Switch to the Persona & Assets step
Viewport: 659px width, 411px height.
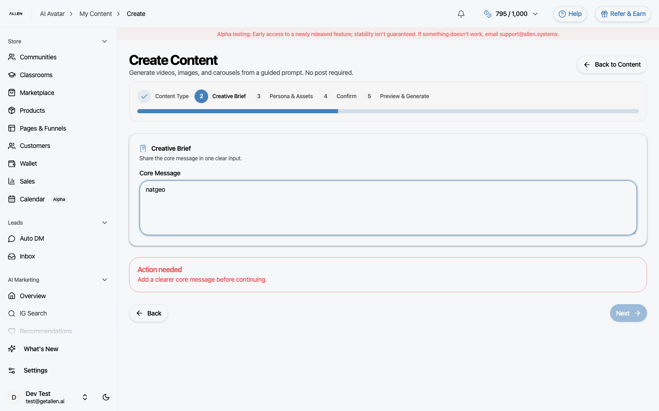click(x=291, y=96)
